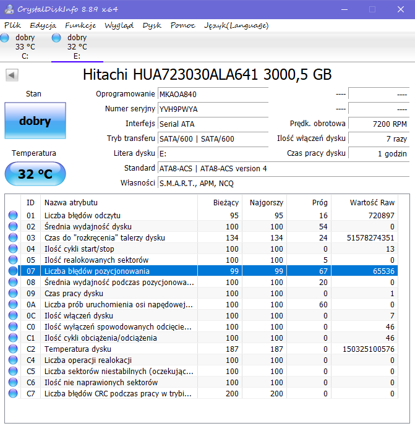
Task: Click status orb for attribute 01
Action: pyautogui.click(x=13, y=215)
